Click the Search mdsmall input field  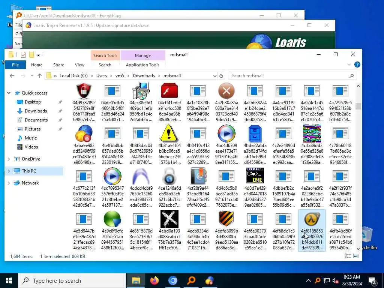pos(292,76)
